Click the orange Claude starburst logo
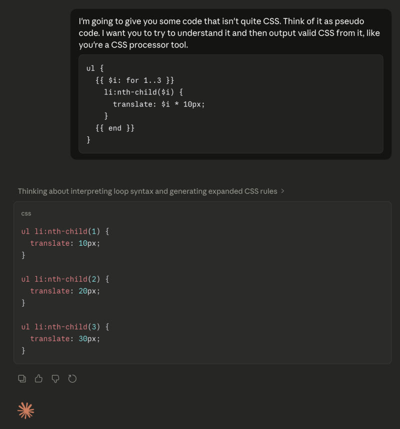The image size is (400, 429). [x=26, y=410]
